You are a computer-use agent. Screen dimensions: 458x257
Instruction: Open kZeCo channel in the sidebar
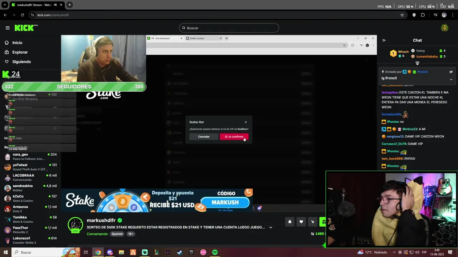click(30, 198)
